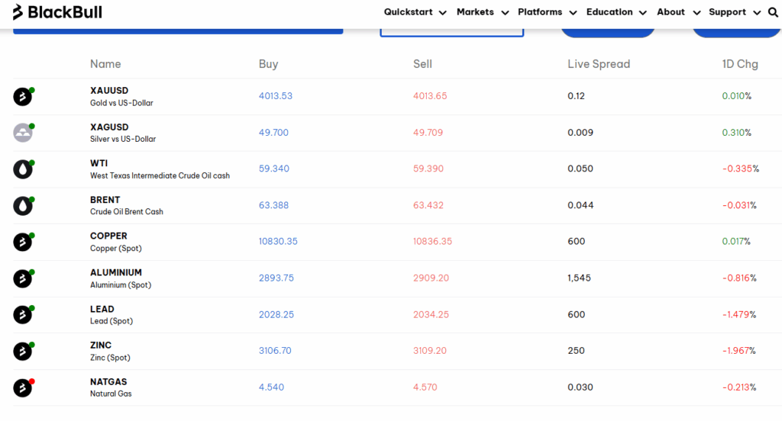Image resolution: width=782 pixels, height=421 pixels.
Task: Expand the Quickstart menu chevron
Action: [x=442, y=13]
